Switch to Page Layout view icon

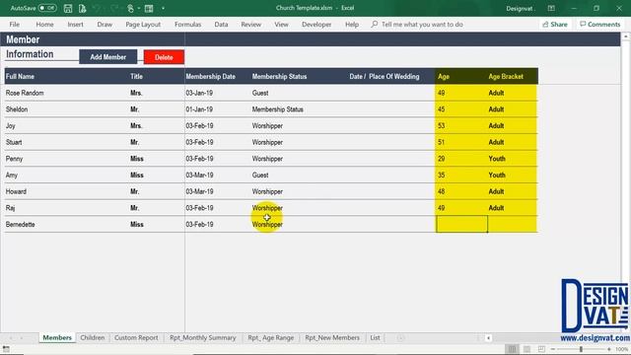point(526,349)
